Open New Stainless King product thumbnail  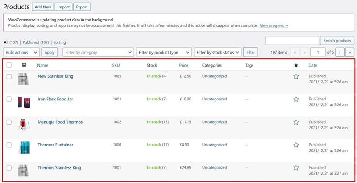point(24,79)
